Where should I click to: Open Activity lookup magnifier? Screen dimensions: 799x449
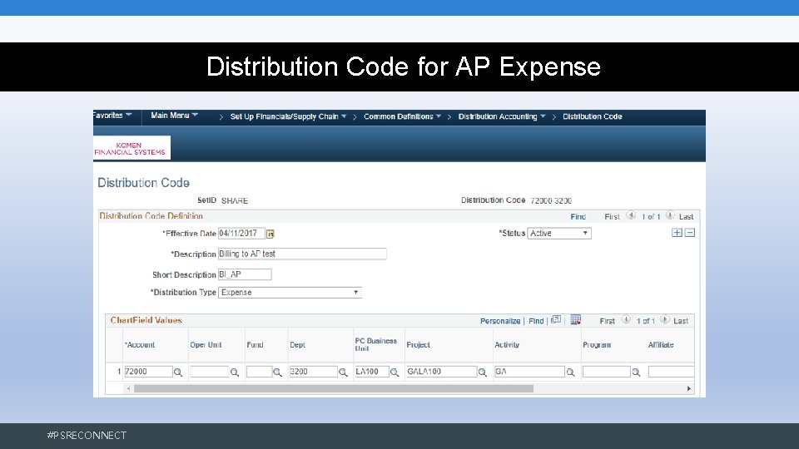[570, 373]
